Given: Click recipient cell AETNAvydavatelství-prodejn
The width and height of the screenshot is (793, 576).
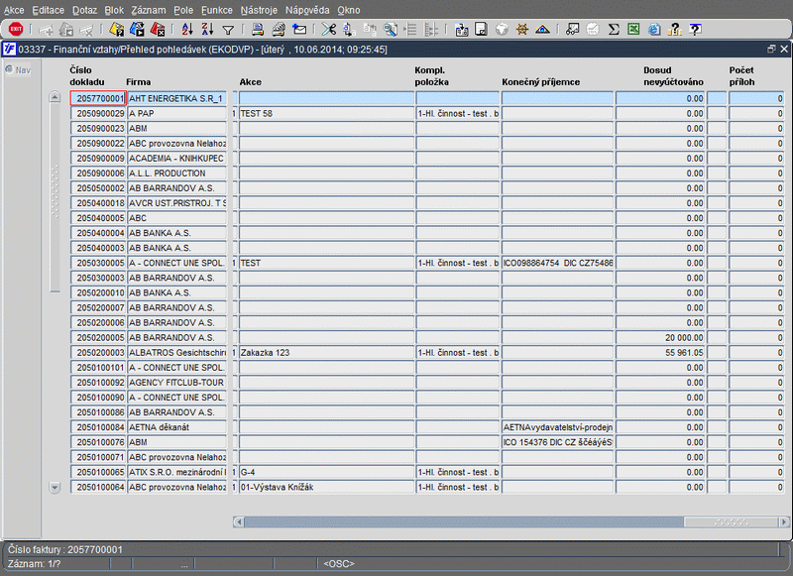Looking at the screenshot, I should point(557,427).
